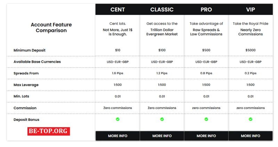
Task: Open MORE INFO for VIP account
Action: (251, 136)
